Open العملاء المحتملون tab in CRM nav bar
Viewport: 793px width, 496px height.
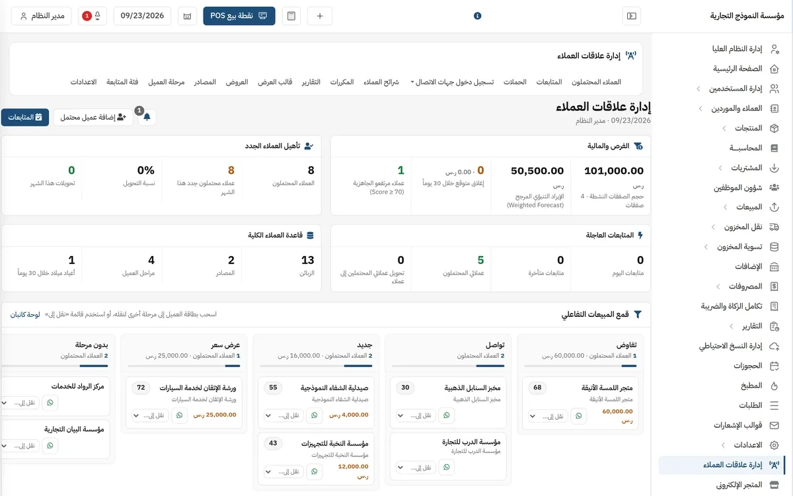click(597, 82)
